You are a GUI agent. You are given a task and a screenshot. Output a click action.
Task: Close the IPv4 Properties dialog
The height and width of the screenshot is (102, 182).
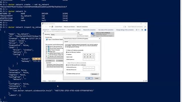tap(99, 39)
